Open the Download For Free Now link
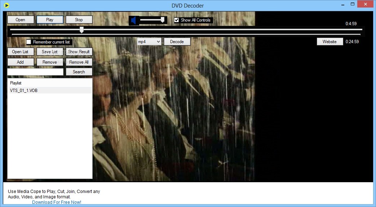 57,202
